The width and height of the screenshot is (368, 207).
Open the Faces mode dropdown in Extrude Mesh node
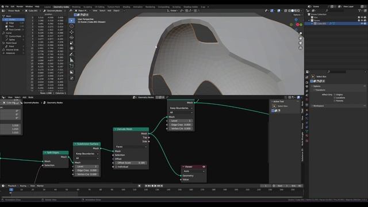[131, 147]
